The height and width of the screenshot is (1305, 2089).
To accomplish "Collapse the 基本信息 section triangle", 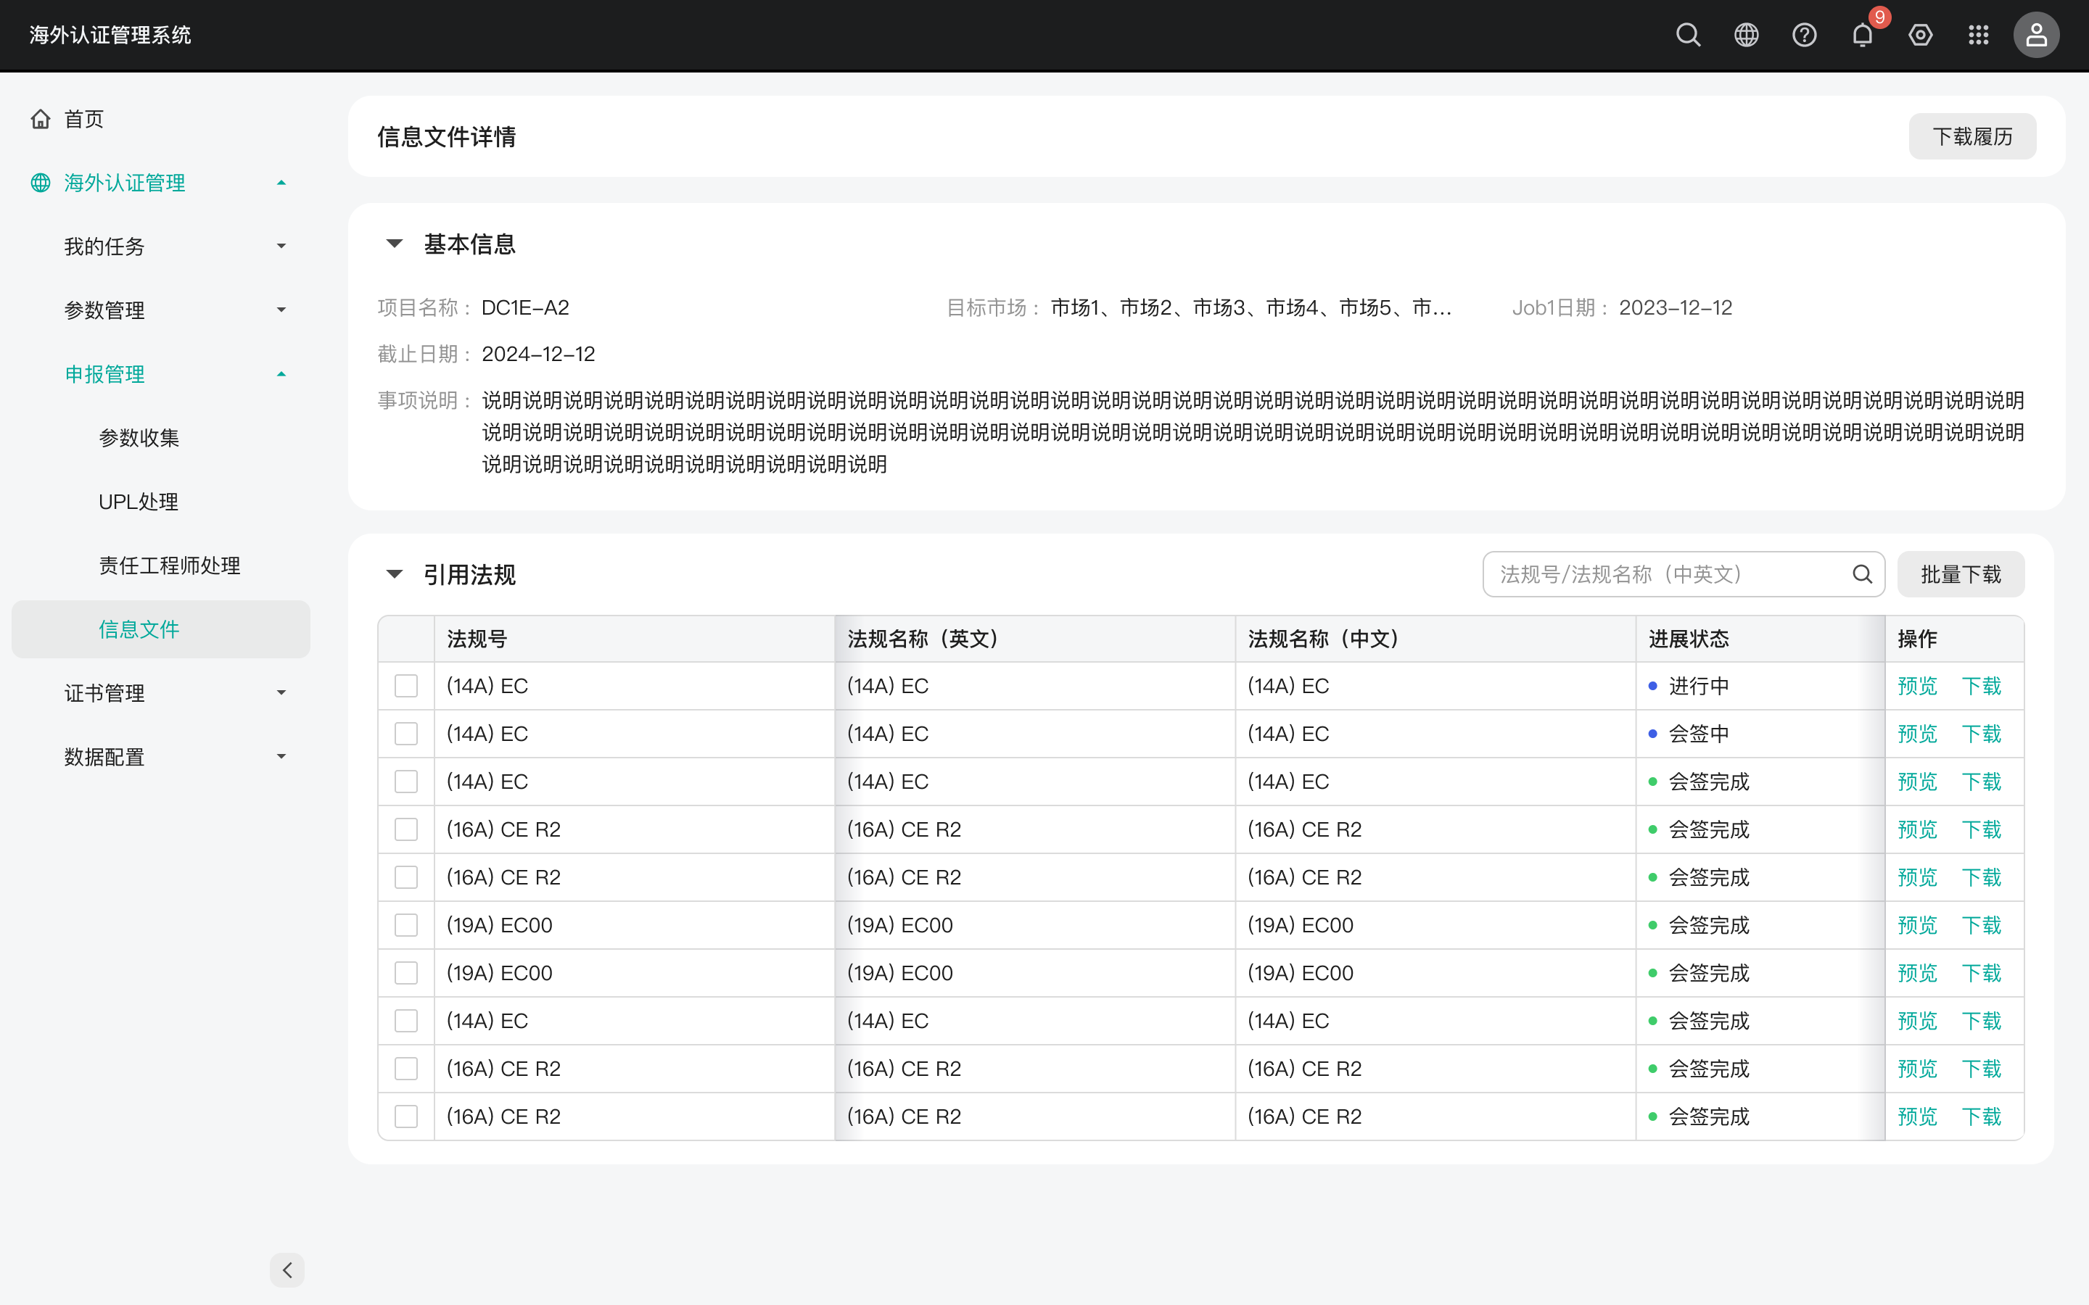I will (395, 244).
